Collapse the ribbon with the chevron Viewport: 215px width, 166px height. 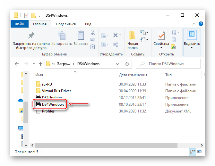(194, 24)
